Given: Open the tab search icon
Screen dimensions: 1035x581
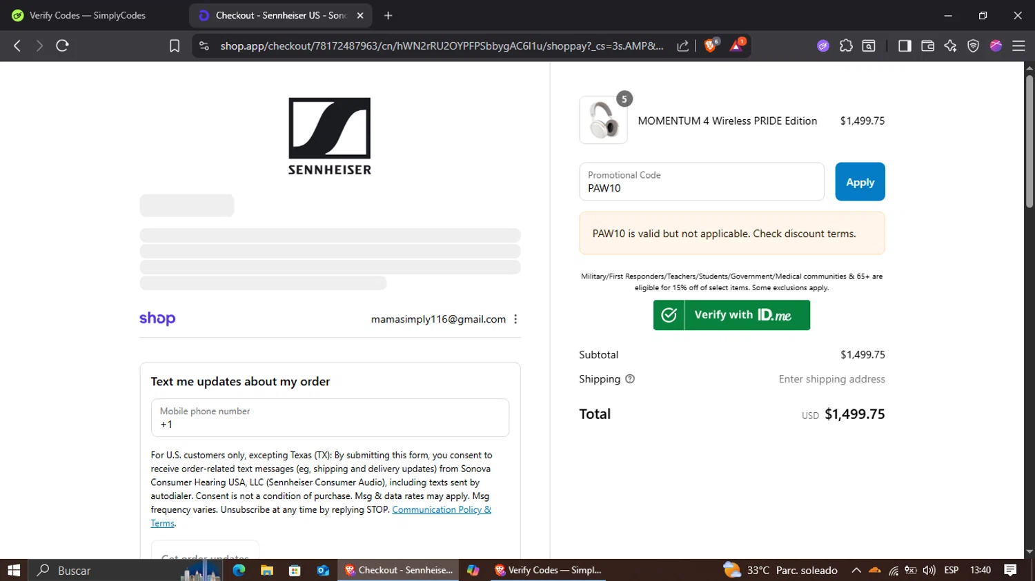Looking at the screenshot, I should tap(869, 45).
